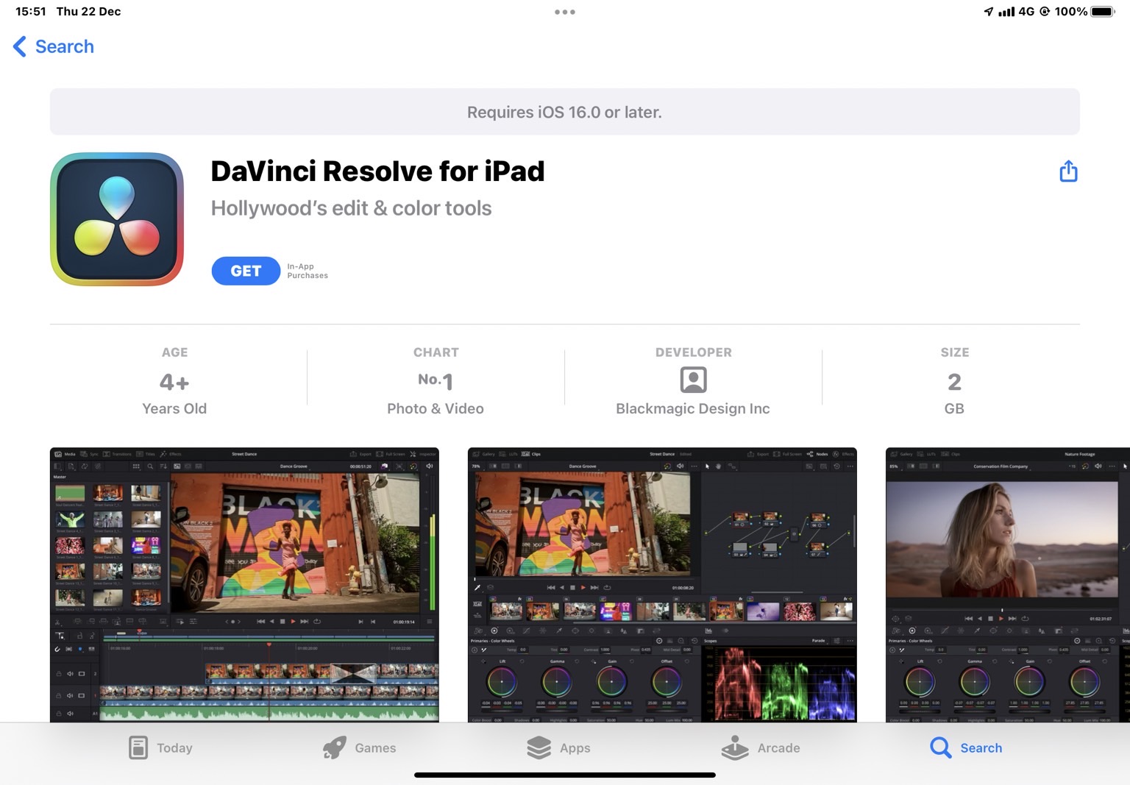Open the share sheet icon
This screenshot has width=1130, height=785.
point(1068,171)
